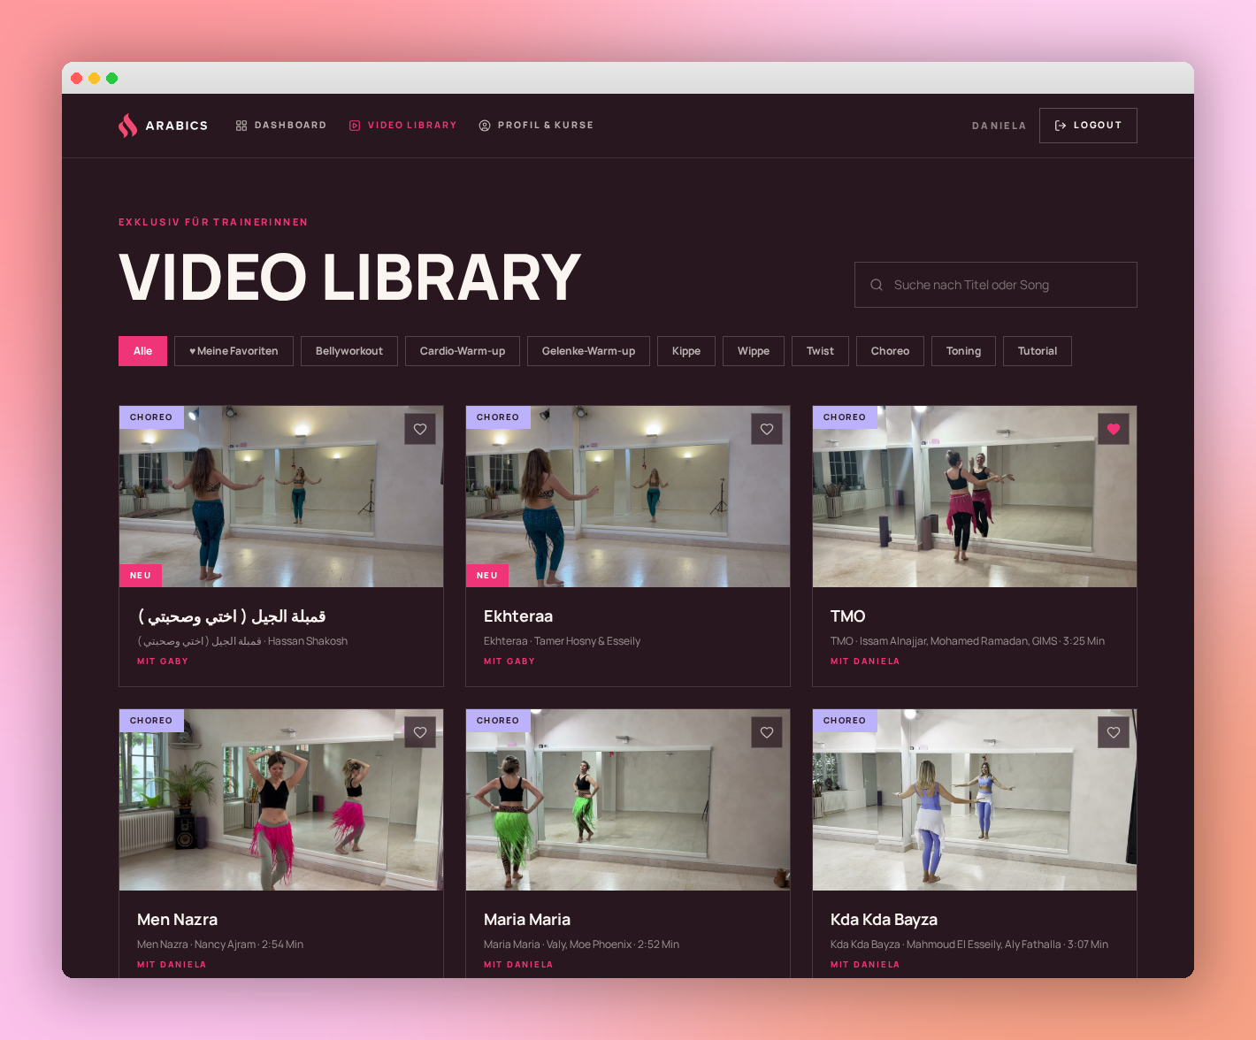This screenshot has height=1040, width=1256.
Task: Click the TMO video title
Action: click(x=848, y=616)
